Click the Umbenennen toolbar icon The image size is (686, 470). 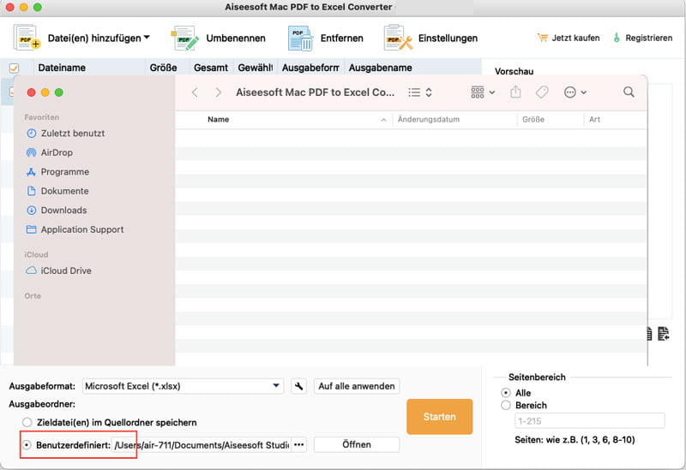184,38
